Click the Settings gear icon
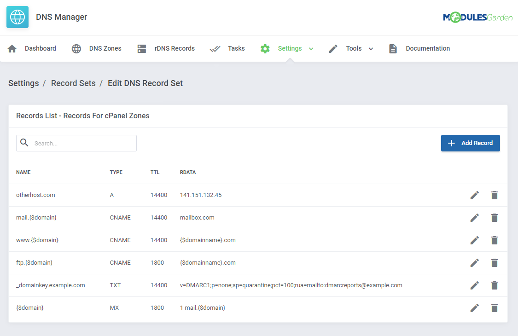 [265, 49]
